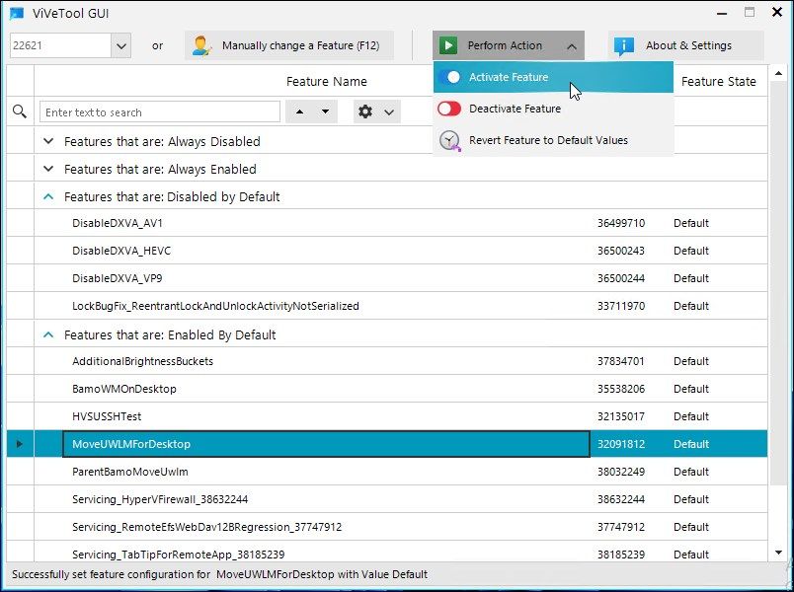Collapse the Features that are: Enabled By Default group
The image size is (794, 592).
click(48, 333)
